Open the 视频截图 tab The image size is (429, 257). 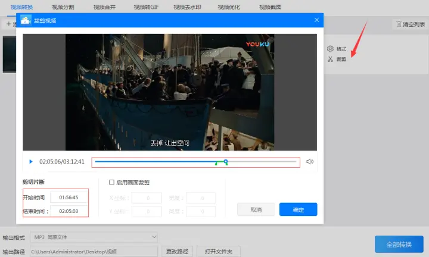click(x=271, y=7)
